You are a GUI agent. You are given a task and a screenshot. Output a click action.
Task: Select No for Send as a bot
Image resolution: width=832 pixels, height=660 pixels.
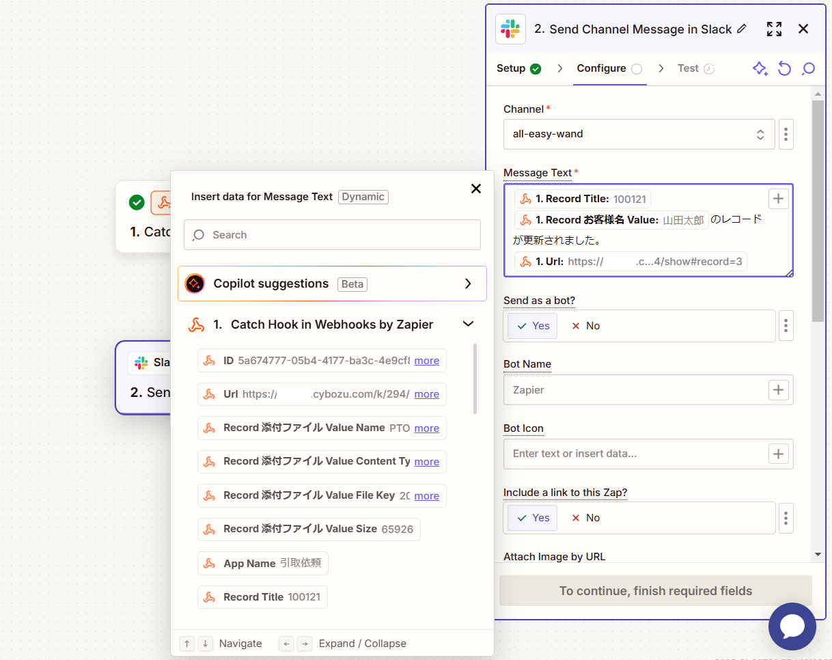tap(585, 326)
